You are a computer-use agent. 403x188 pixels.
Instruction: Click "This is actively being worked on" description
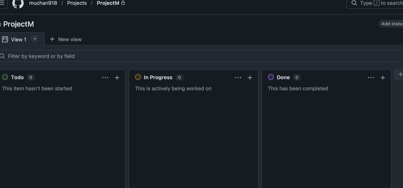point(173,89)
